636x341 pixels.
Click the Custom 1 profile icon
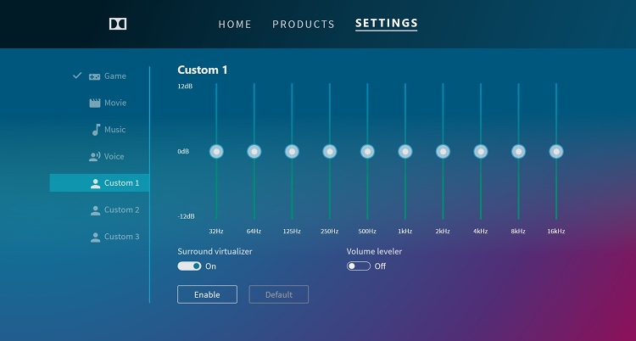tap(95, 183)
